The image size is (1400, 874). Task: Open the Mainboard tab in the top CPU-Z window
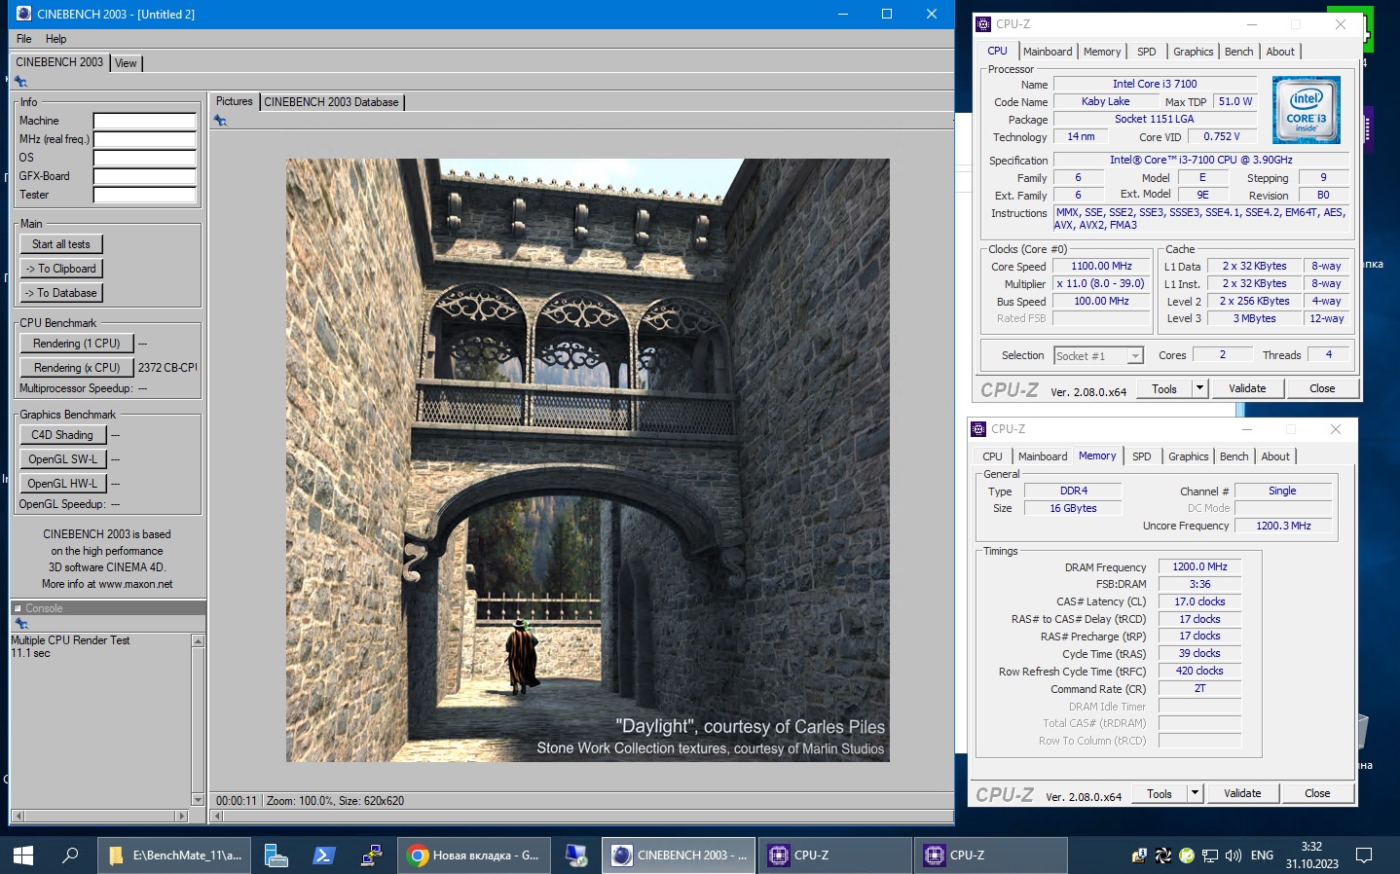[1048, 52]
